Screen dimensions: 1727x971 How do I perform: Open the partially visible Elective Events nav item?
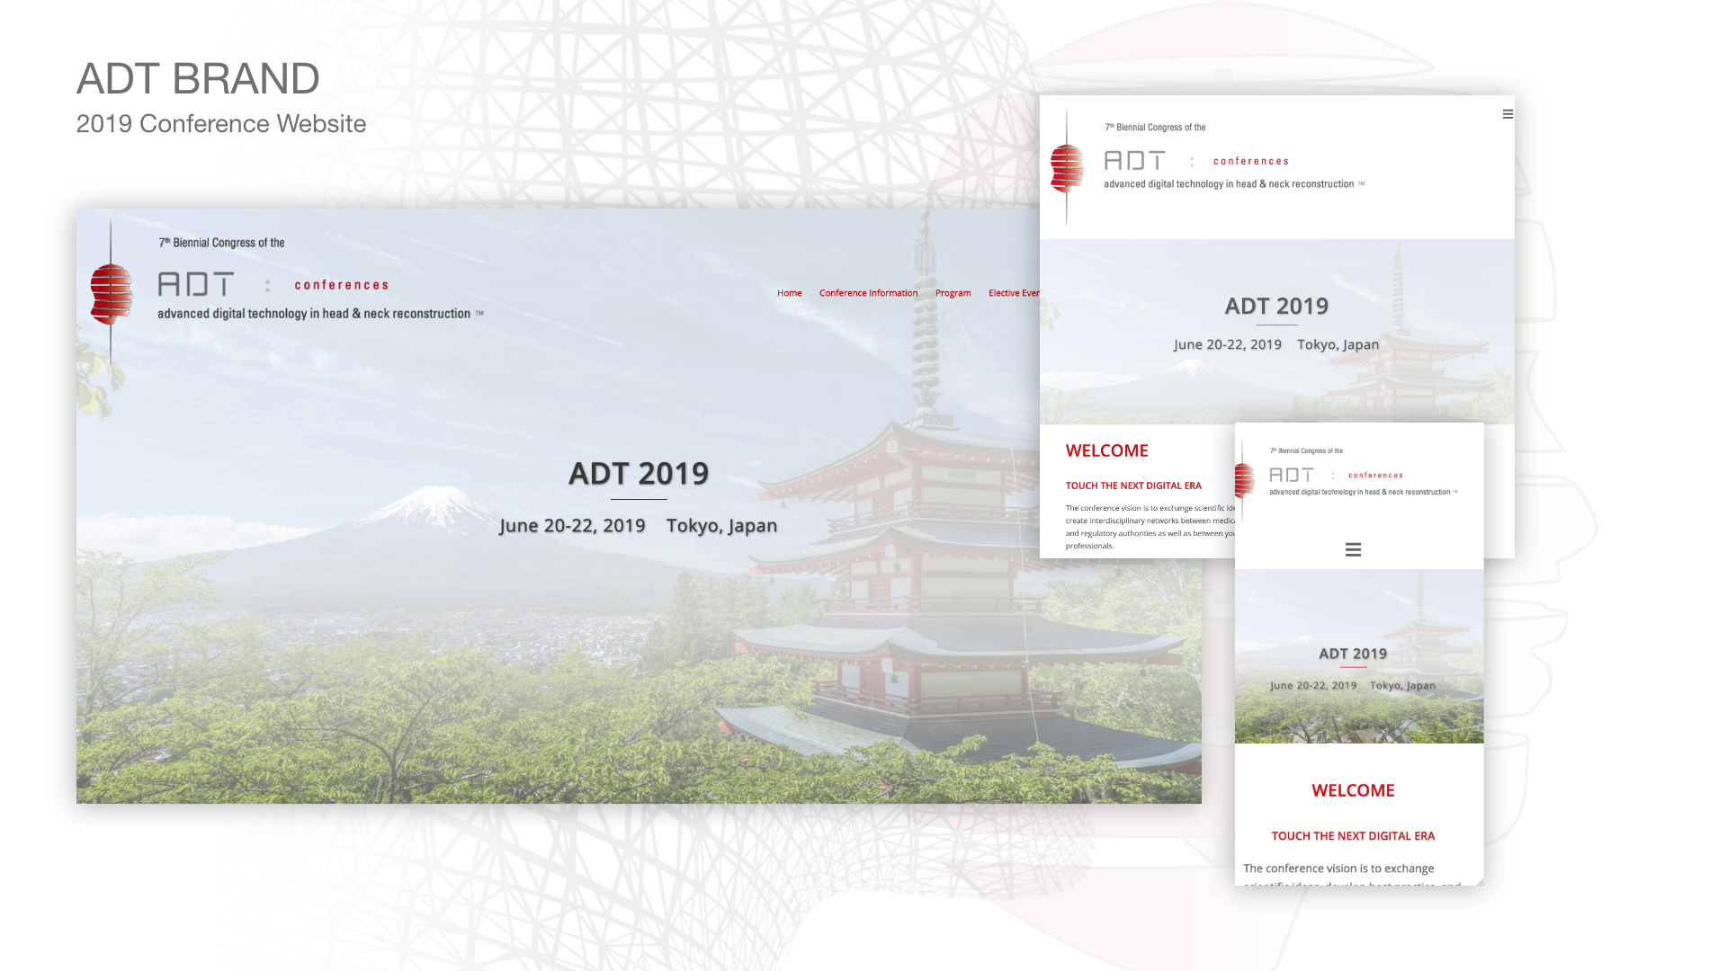(1014, 293)
